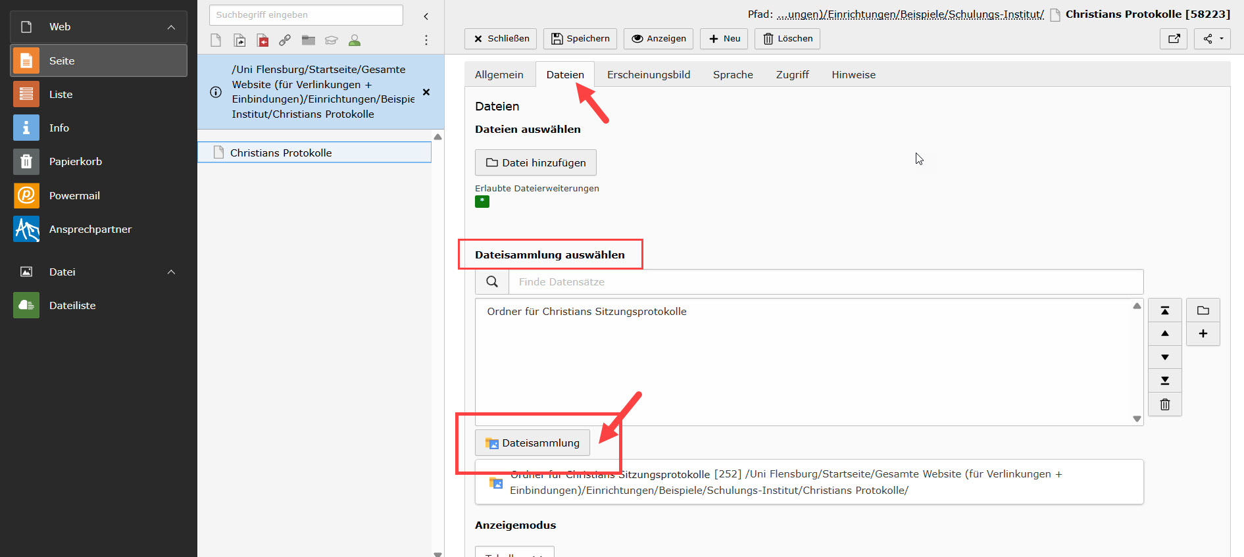
Task: Click the link icon in page tree toolbar
Action: [285, 41]
